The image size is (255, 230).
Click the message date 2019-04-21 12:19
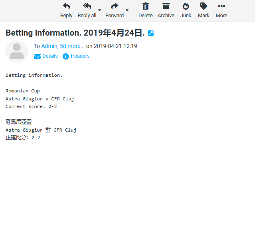(x=115, y=46)
